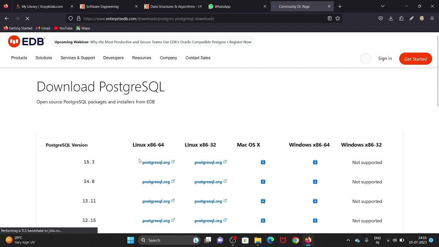Go back to previous page

(7, 19)
